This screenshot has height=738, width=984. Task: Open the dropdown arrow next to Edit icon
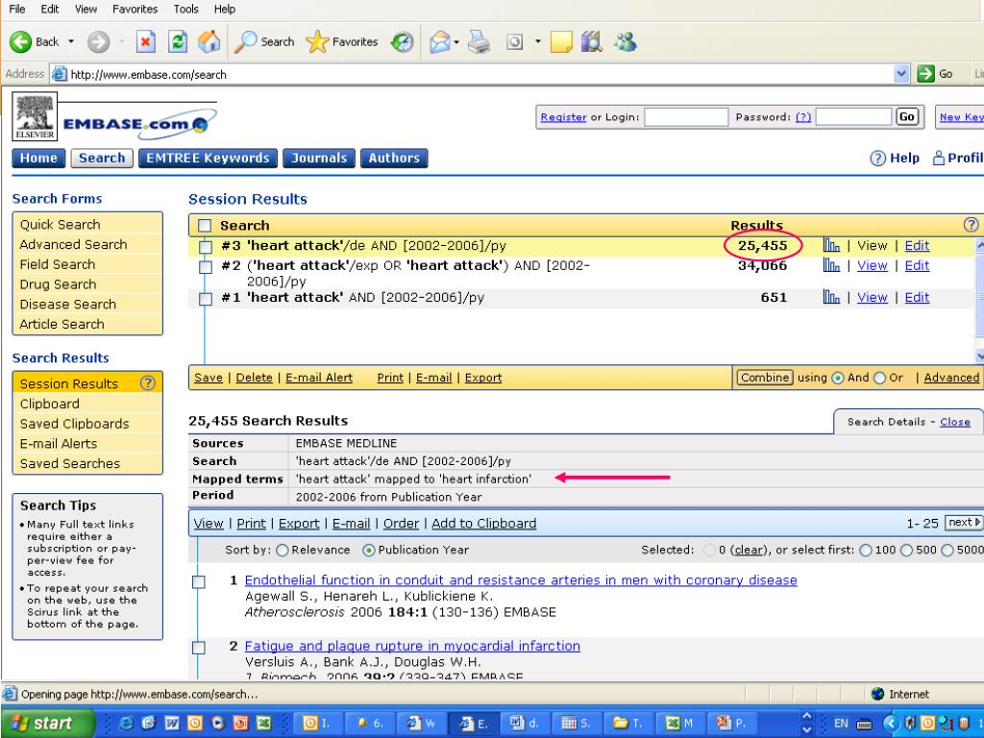[538, 42]
